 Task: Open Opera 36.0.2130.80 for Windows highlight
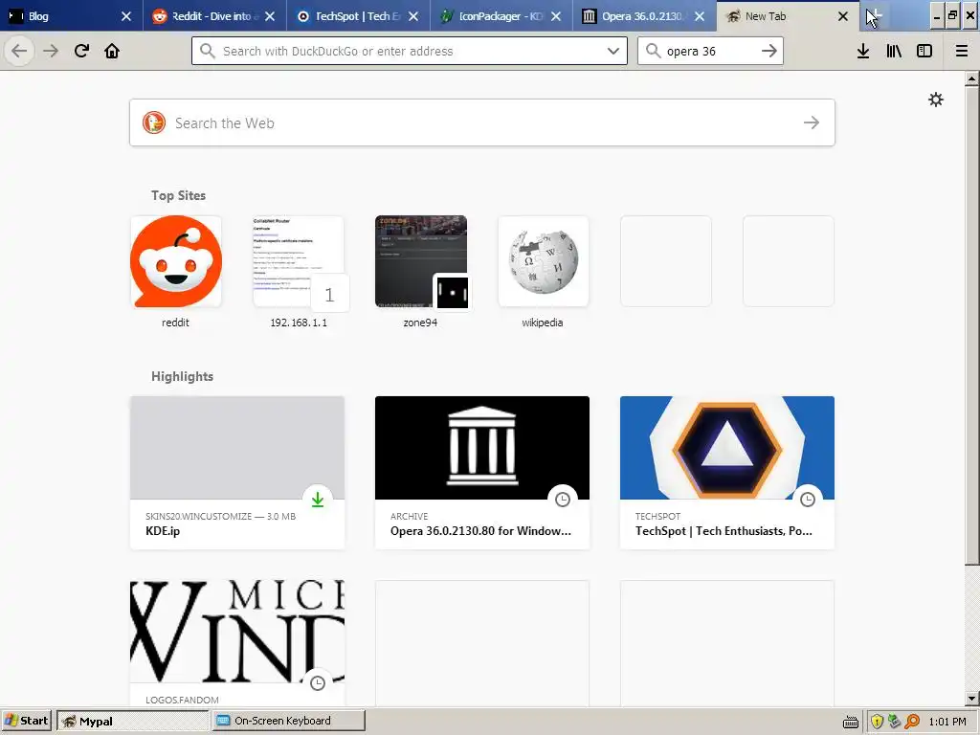[482, 473]
